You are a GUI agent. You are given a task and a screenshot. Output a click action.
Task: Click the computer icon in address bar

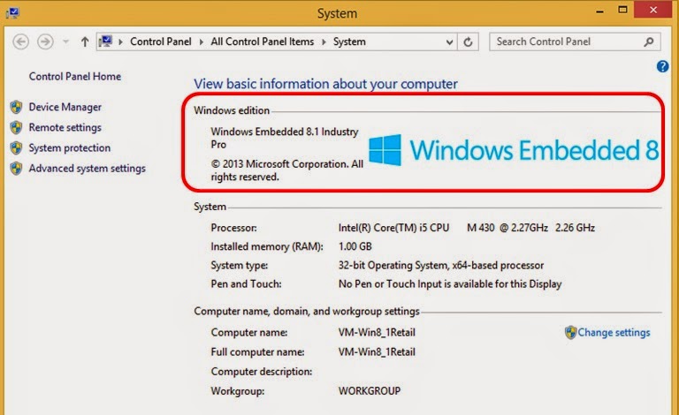coord(105,41)
